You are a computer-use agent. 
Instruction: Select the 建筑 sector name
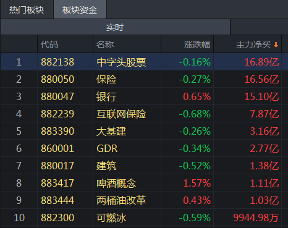pos(106,166)
